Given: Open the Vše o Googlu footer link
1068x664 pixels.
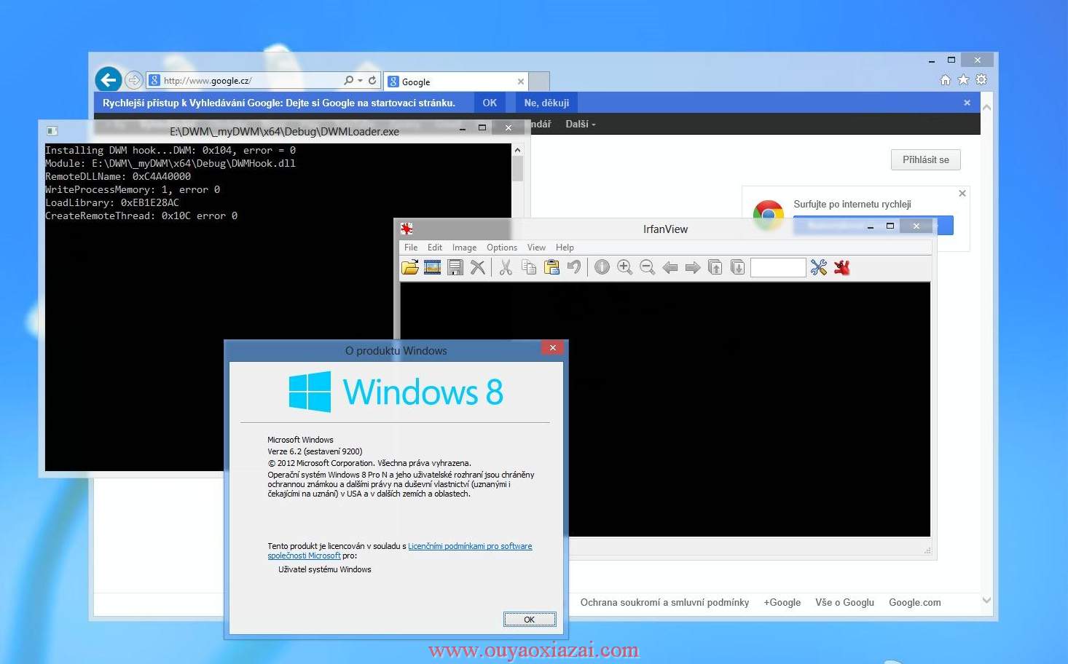Looking at the screenshot, I should point(844,602).
